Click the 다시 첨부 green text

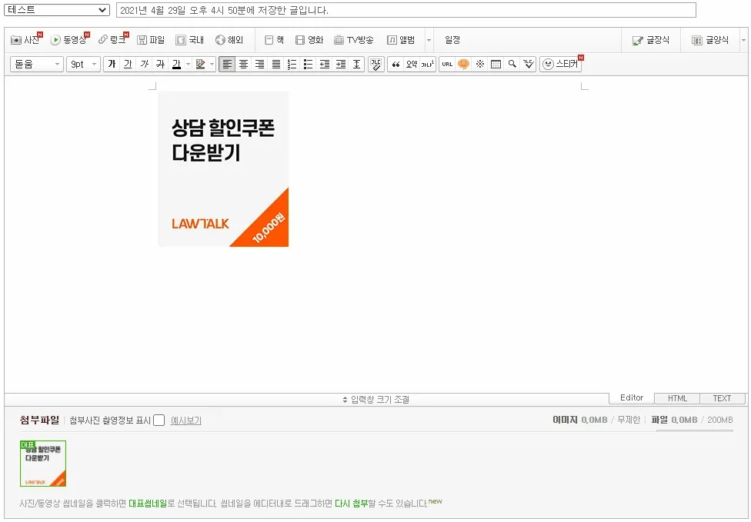pyautogui.click(x=352, y=504)
